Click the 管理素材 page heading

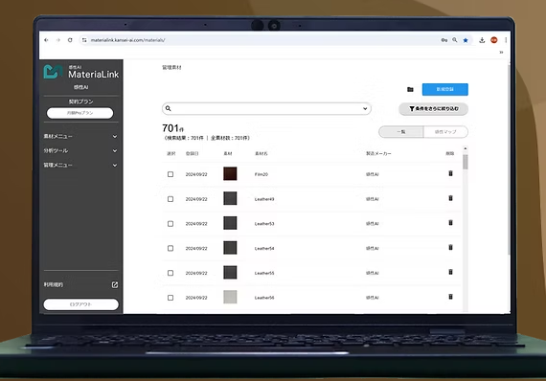171,67
